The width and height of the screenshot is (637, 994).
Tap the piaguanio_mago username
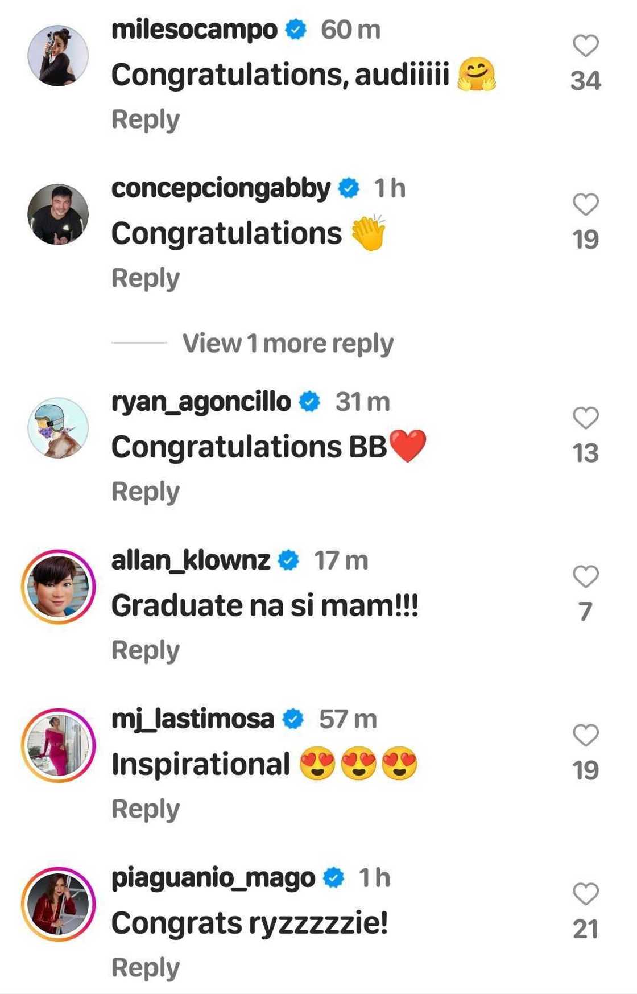[x=213, y=878]
